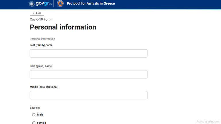Click the Protocol for Arrivals in Greece title

point(91,4)
